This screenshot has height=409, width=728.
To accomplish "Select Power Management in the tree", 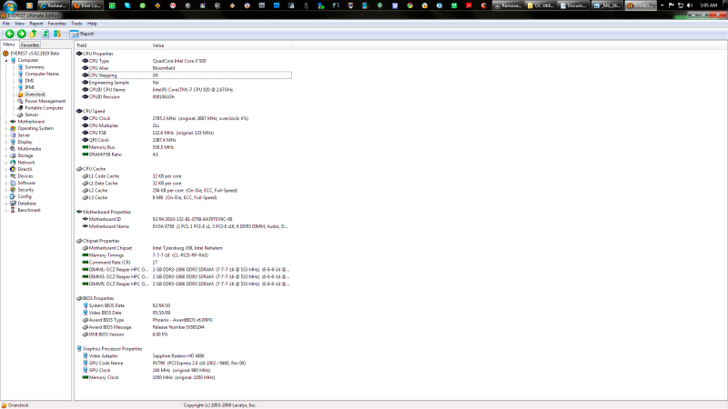I will click(45, 101).
